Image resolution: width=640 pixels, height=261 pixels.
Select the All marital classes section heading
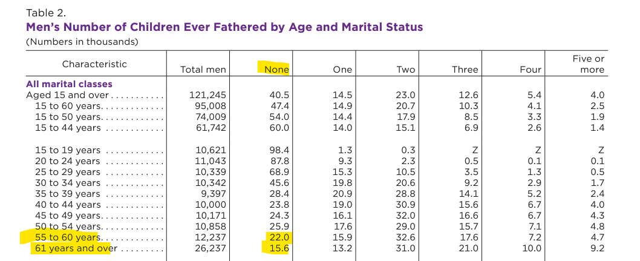[69, 84]
